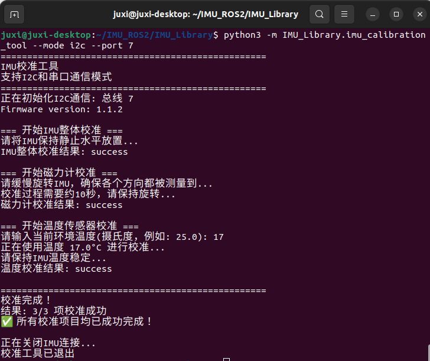Click the '所有校准项目均已成功完成！' text
This screenshot has width=430, height=361.
84,321
